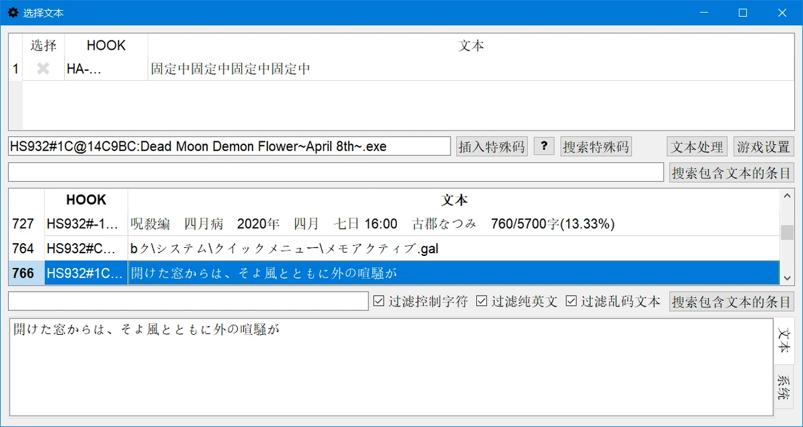Click the 搜索特殊码 button

pos(597,147)
